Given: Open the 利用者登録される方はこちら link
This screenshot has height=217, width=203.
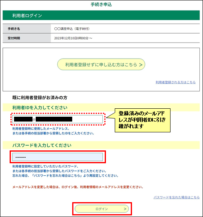Looking at the screenshot, I should coord(175,82).
